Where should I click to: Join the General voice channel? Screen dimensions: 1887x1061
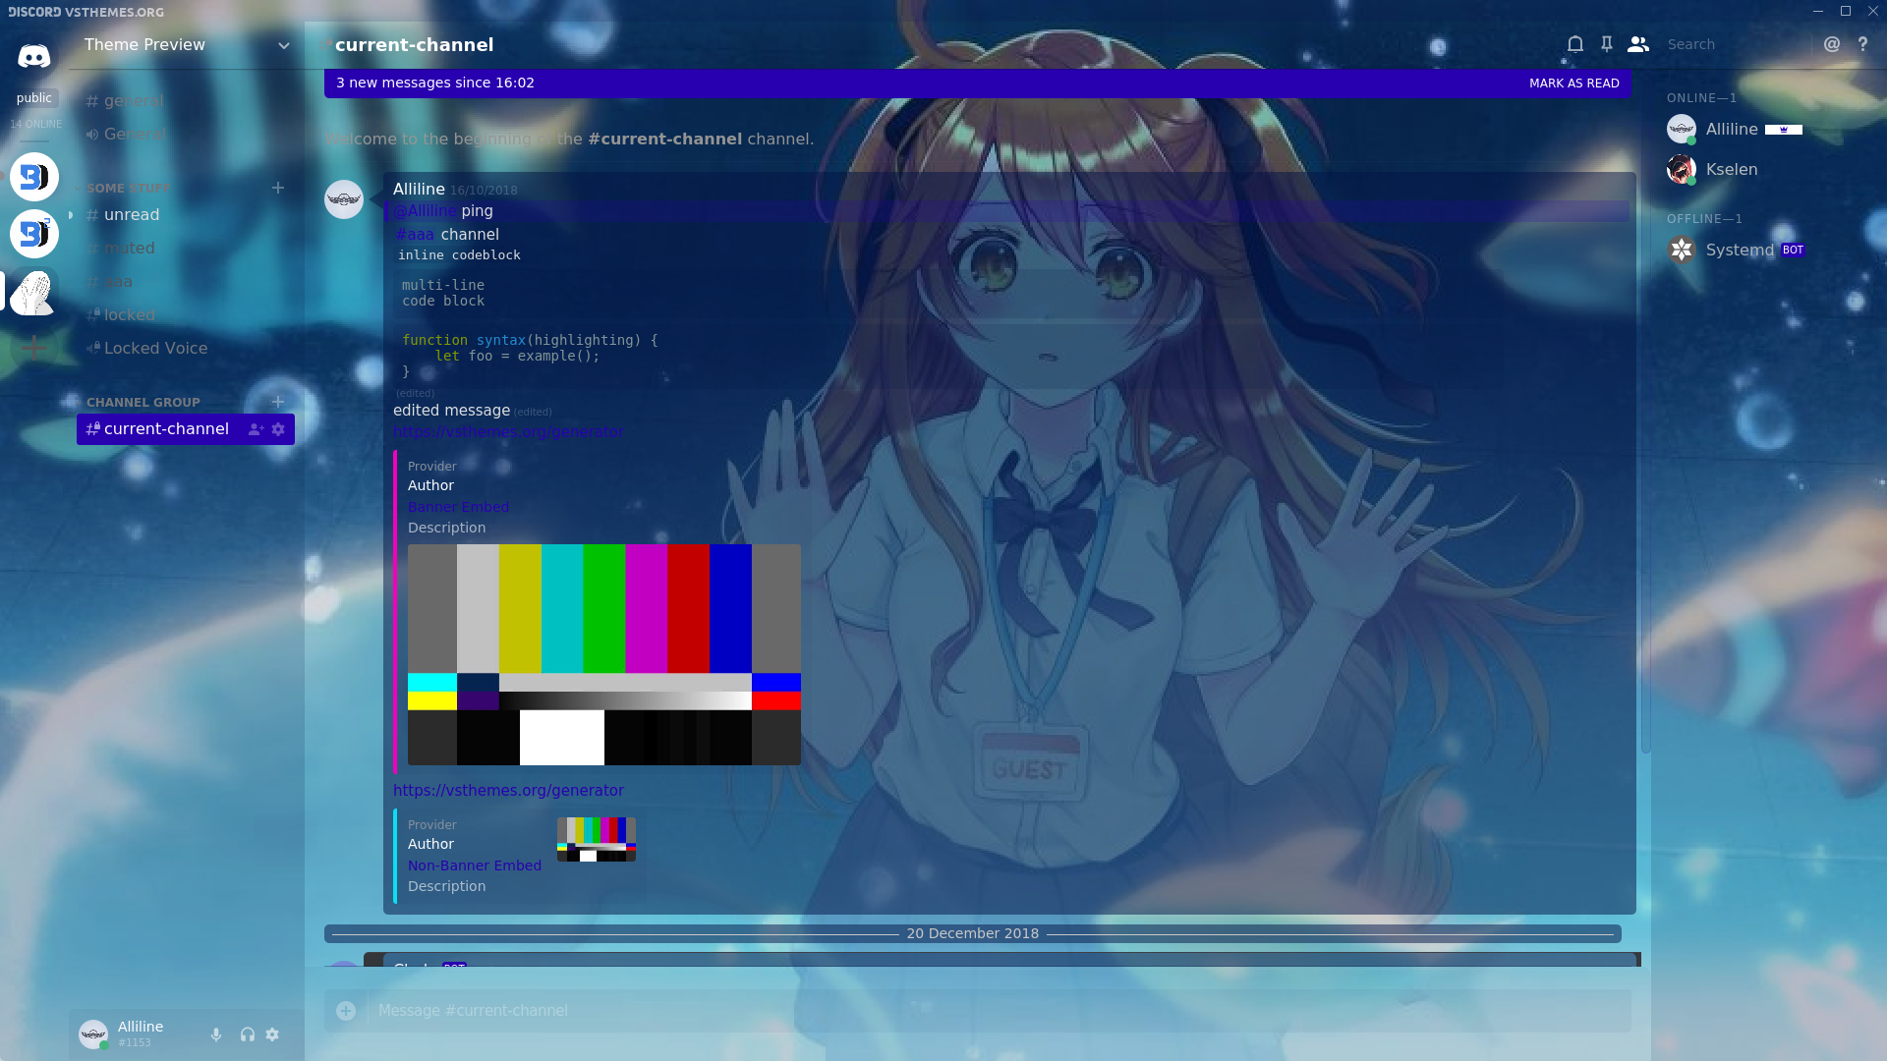click(185, 135)
